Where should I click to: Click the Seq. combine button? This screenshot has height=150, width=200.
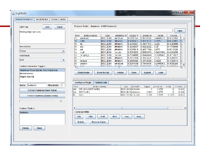pos(127,117)
